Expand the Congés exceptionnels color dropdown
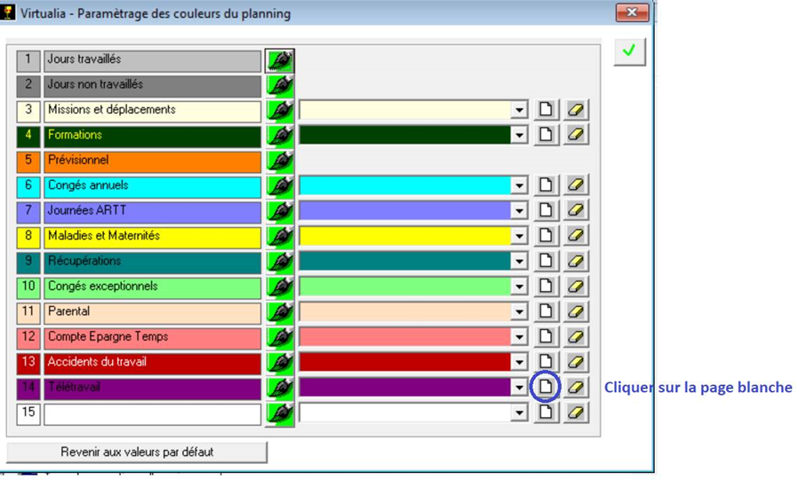The image size is (806, 480). pyautogui.click(x=519, y=287)
